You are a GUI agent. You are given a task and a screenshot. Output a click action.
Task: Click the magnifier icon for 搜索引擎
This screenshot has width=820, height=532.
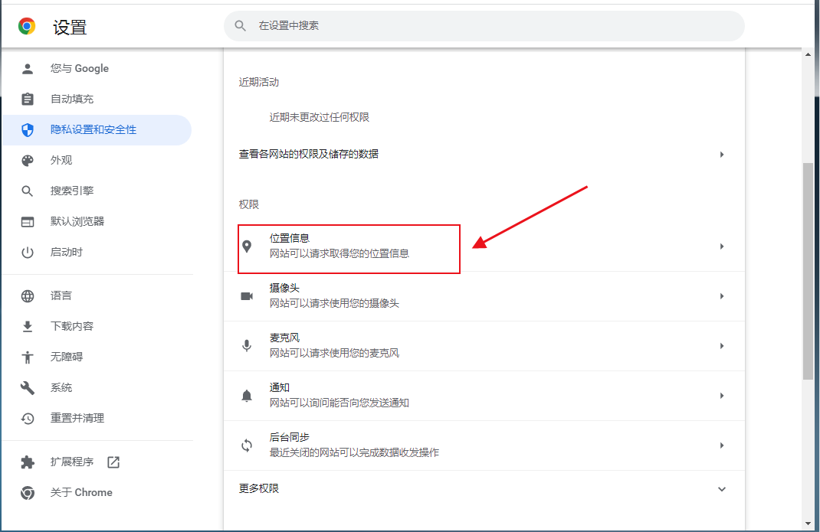[27, 191]
